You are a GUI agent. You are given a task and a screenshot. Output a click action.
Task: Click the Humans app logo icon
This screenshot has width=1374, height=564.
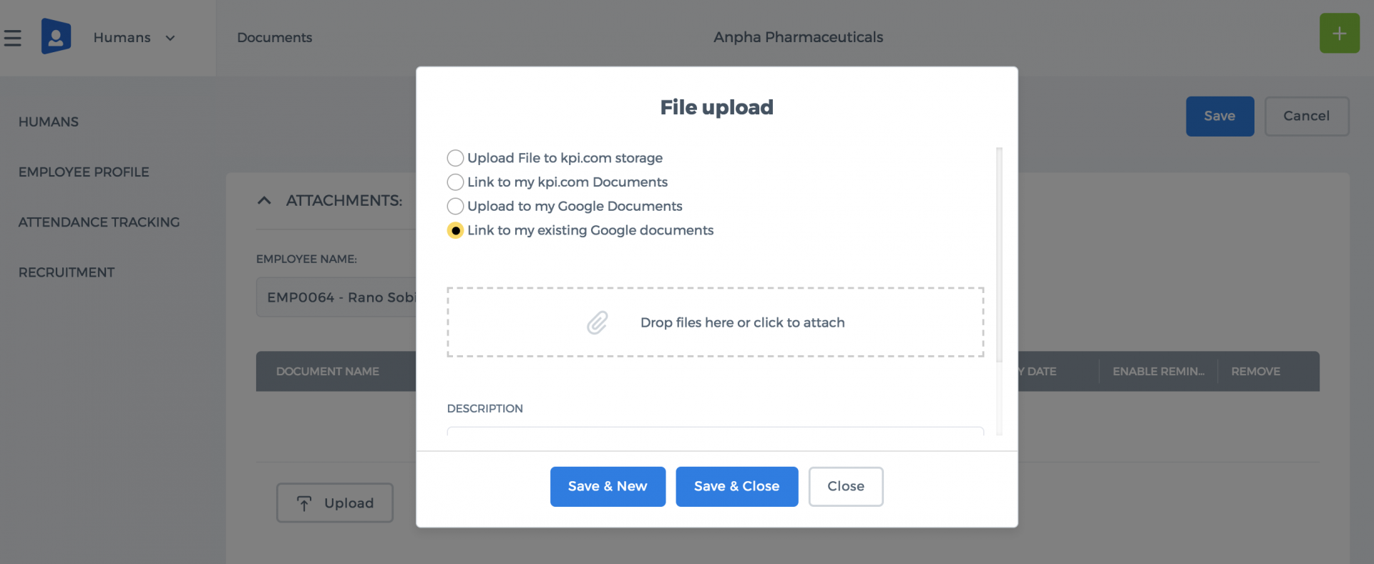[x=56, y=36]
